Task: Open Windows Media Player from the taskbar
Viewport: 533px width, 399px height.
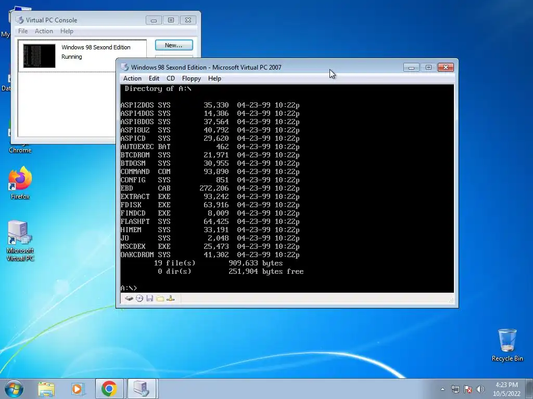Action: [x=78, y=389]
